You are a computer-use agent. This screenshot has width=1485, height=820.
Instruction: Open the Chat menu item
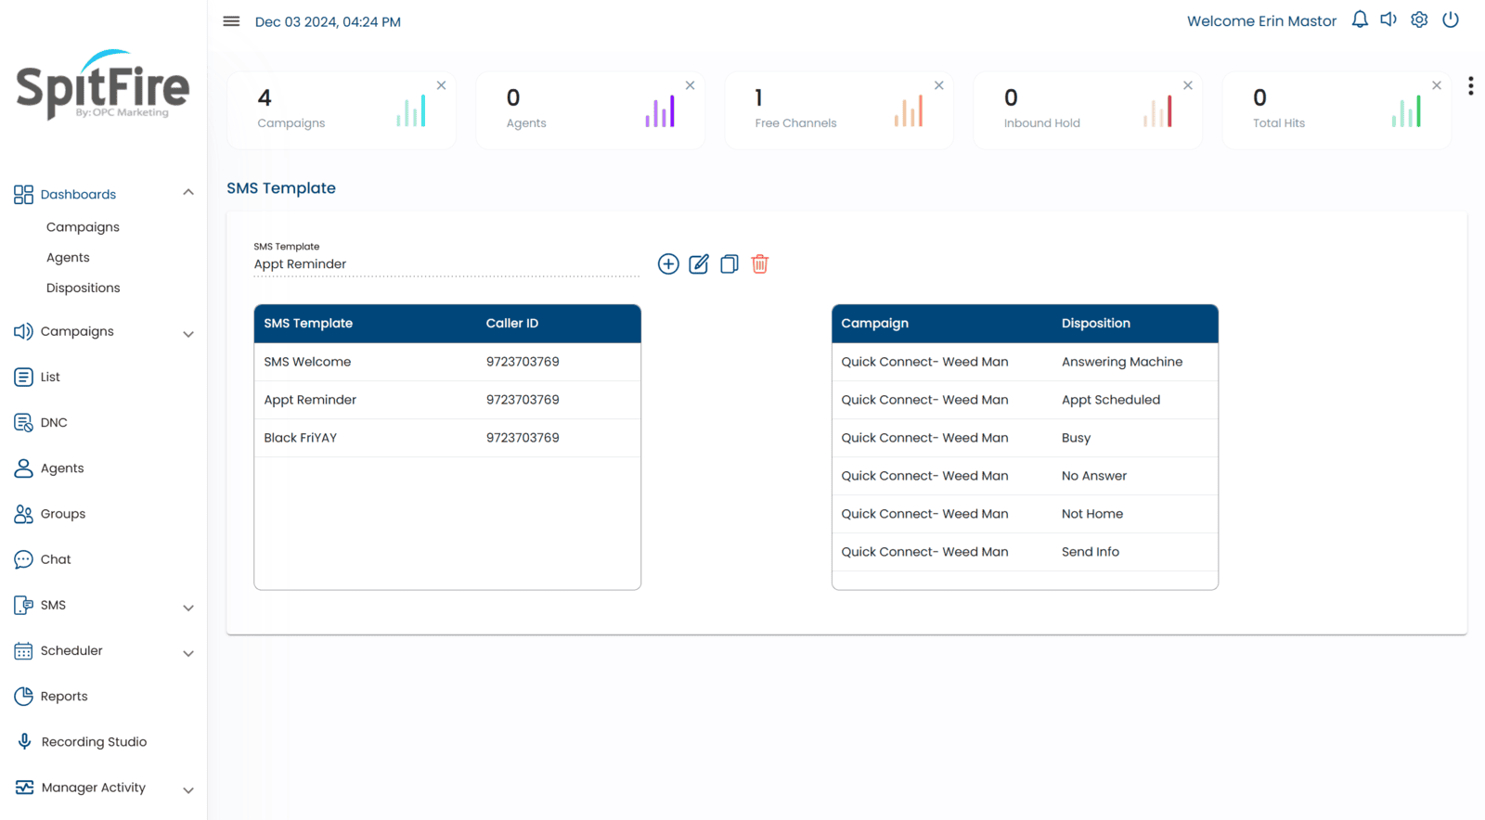(x=56, y=559)
